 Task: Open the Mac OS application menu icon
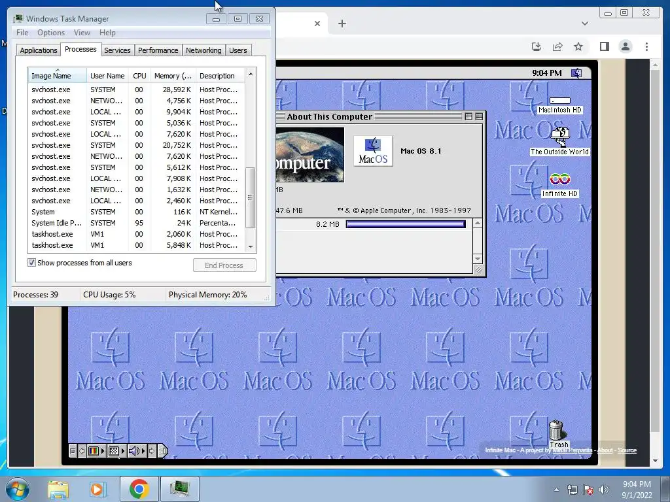tap(576, 73)
